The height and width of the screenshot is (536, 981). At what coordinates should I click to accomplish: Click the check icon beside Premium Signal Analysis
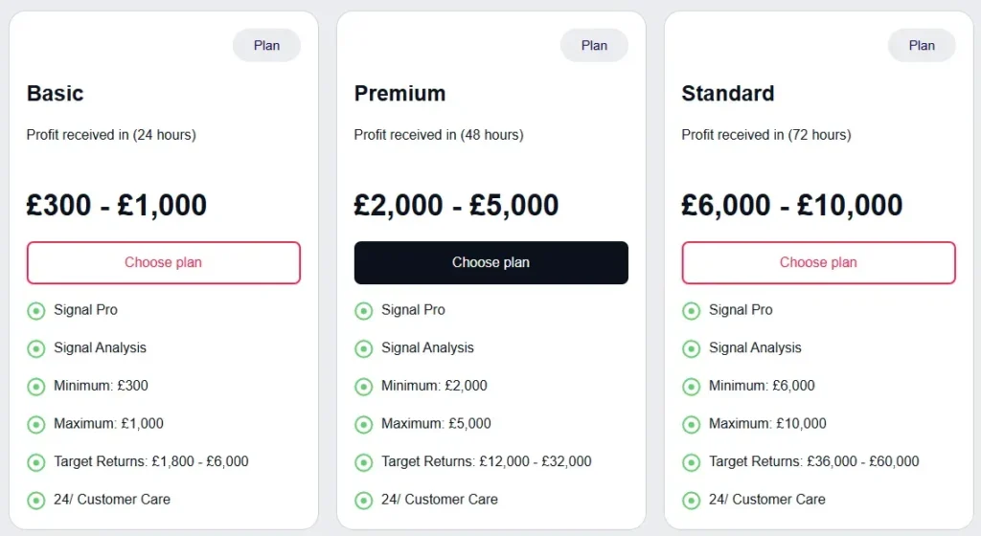coord(364,348)
